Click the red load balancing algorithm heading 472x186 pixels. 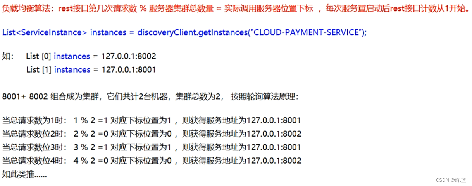(x=236, y=9)
